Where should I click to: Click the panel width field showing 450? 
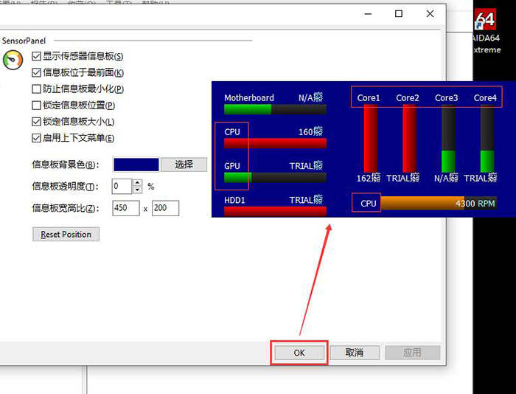tap(126, 208)
